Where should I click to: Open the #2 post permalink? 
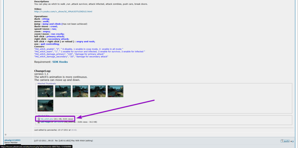pyautogui.click(x=292, y=141)
